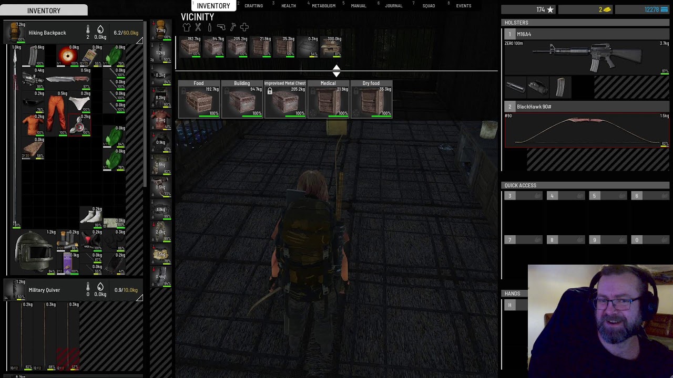Click the equipped vest slot at 8.2kg
673x378 pixels.
(x=161, y=99)
